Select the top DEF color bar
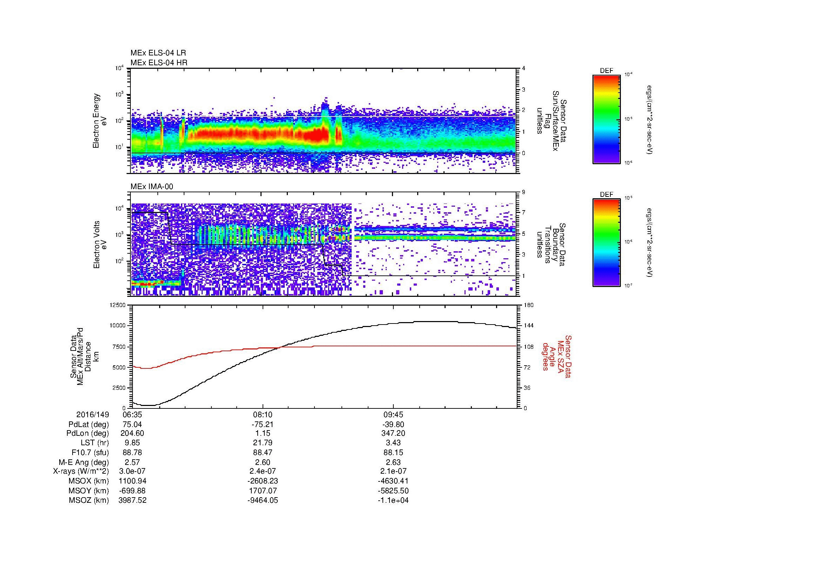This screenshot has width=820, height=580. 606,119
